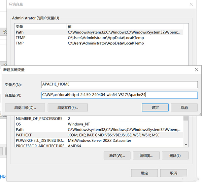Screen dimensions: 202x182
Task: Close the 环境变量 window with X
Action: click(191, 4)
